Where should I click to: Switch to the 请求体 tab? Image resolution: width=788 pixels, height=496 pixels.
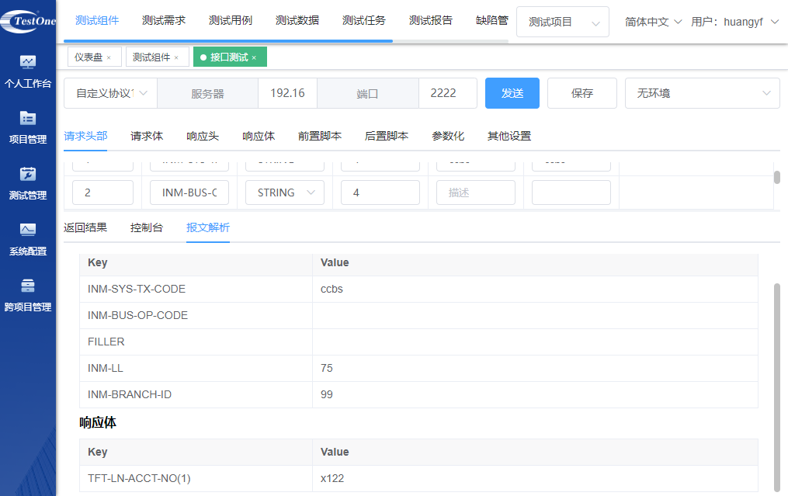[147, 136]
